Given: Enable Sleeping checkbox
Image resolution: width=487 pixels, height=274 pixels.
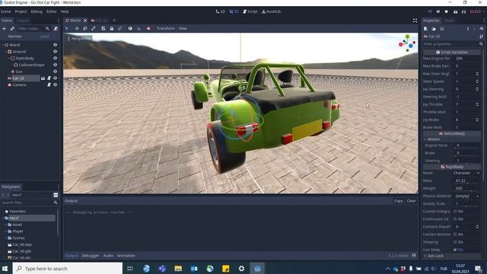Looking at the screenshot, I should (455, 242).
